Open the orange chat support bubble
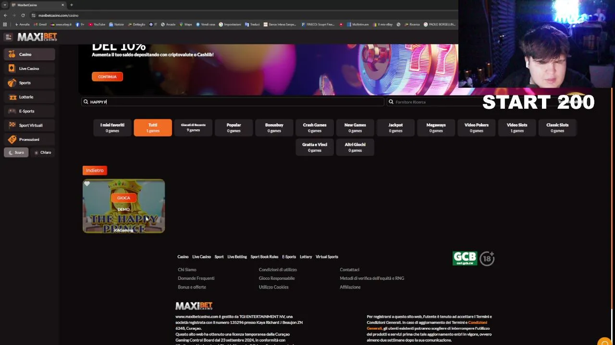This screenshot has width=615, height=345. point(605,342)
